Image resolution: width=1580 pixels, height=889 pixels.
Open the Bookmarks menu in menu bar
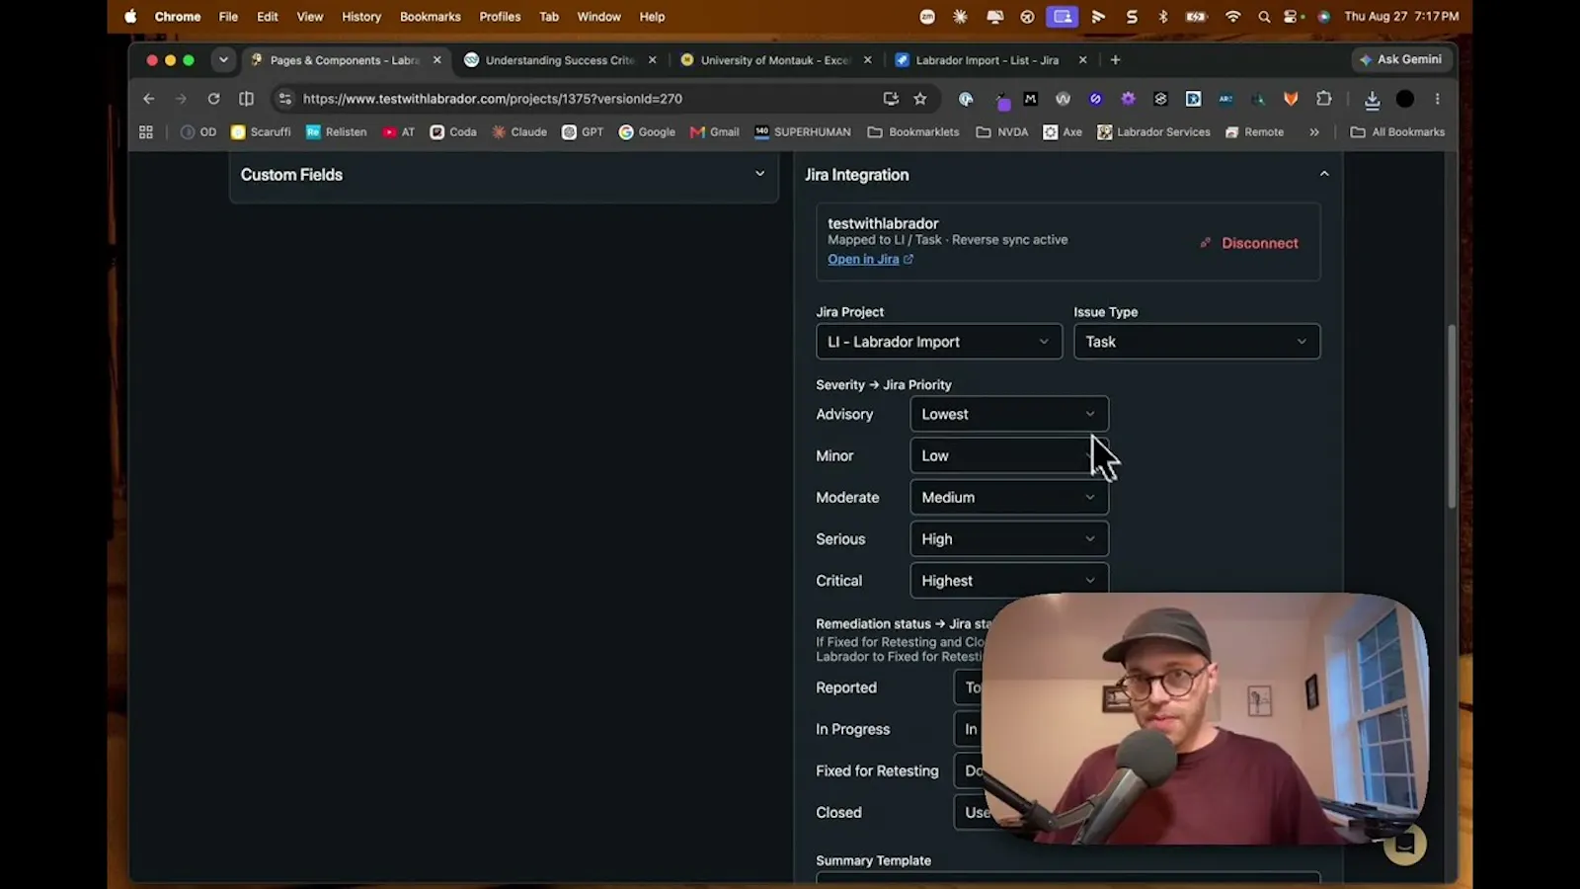coord(431,17)
